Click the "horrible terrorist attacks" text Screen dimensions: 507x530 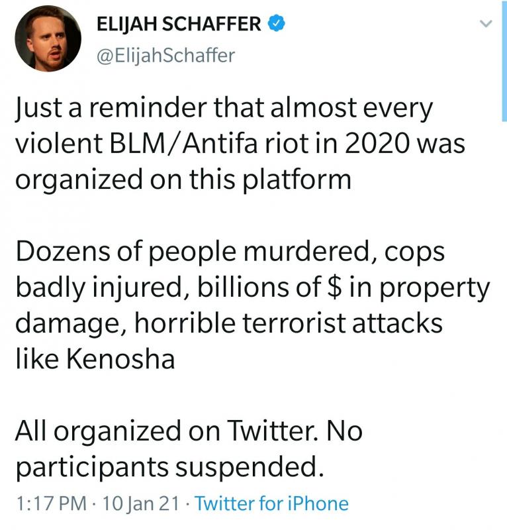(x=289, y=323)
